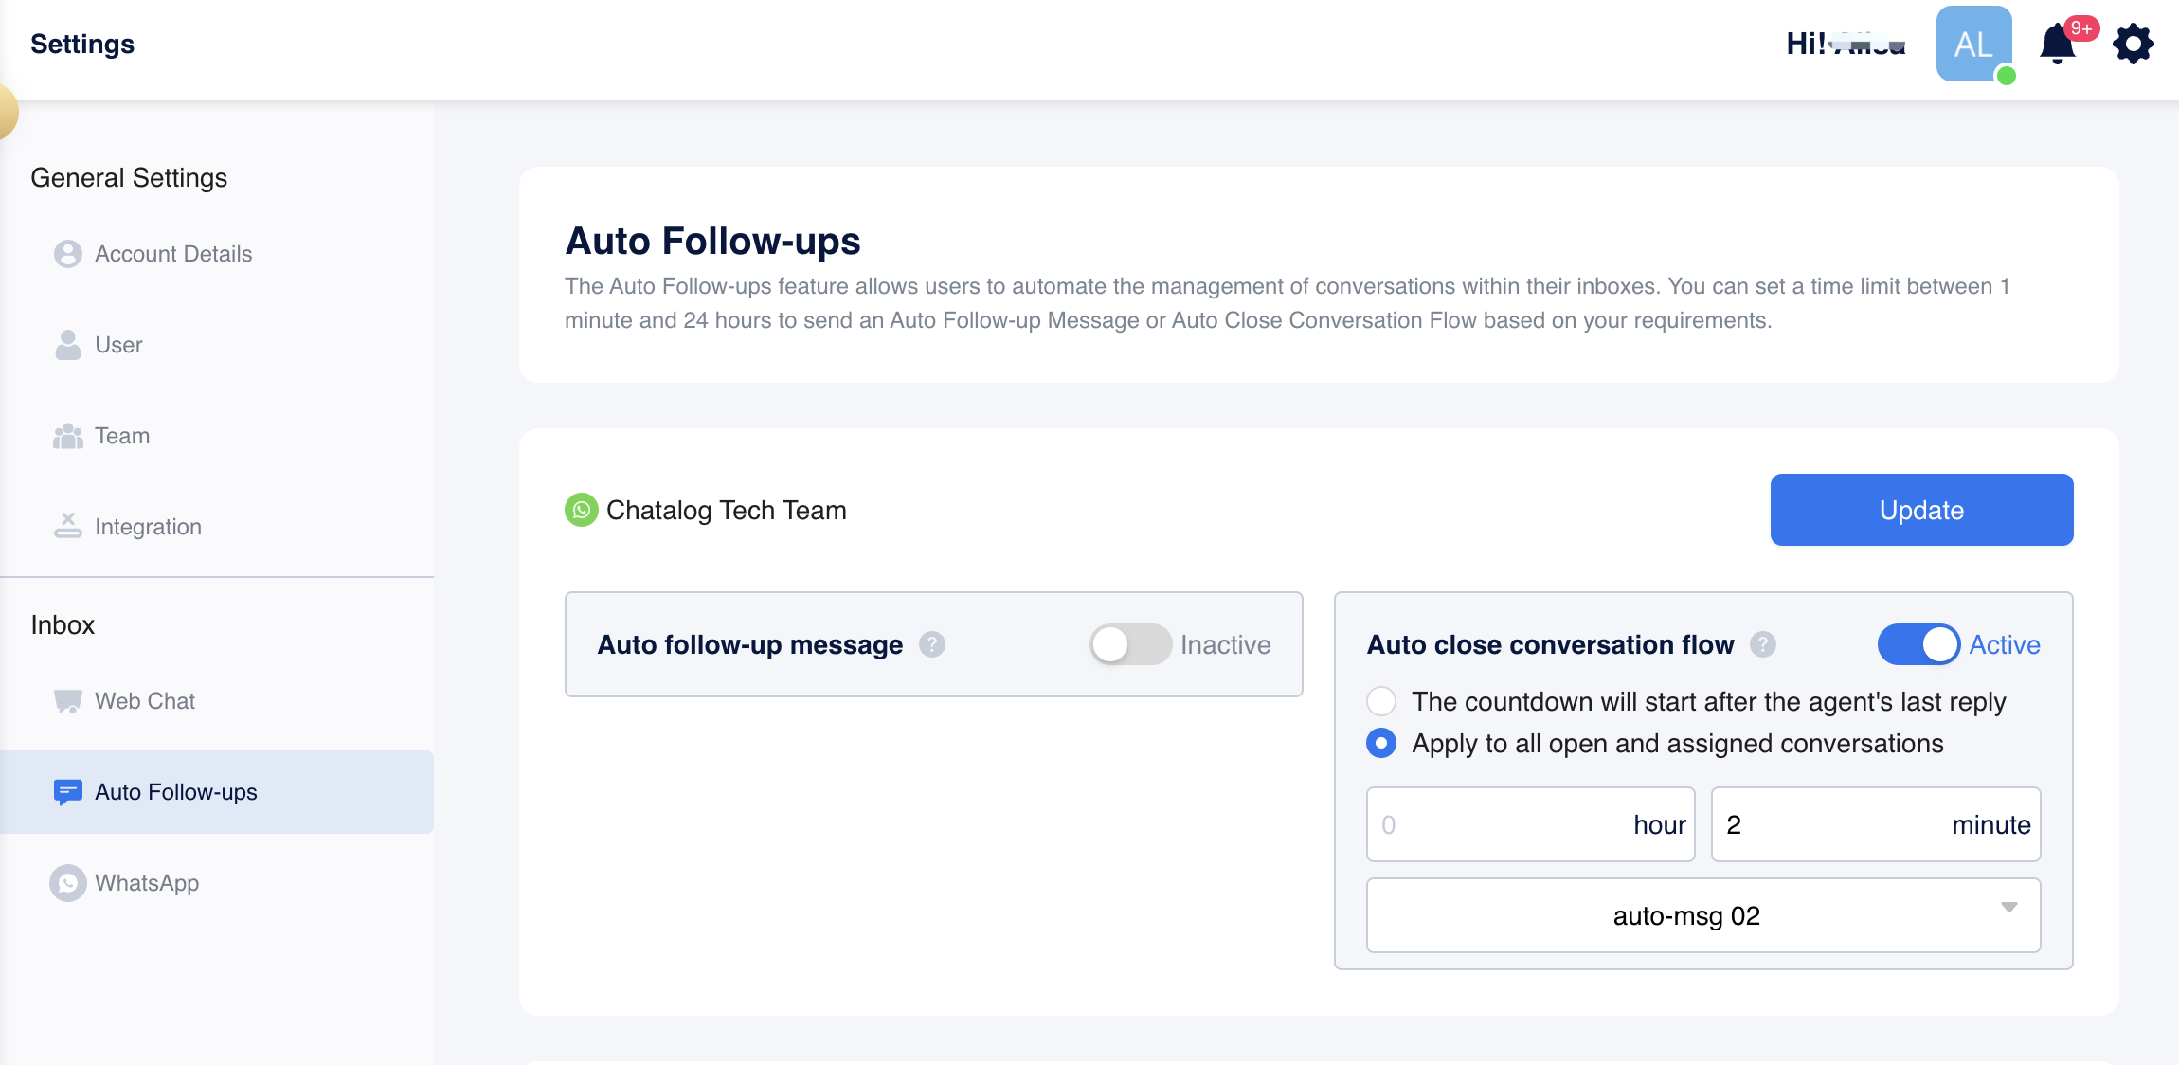Go to Auto Follow-ups menu item

coord(175,792)
